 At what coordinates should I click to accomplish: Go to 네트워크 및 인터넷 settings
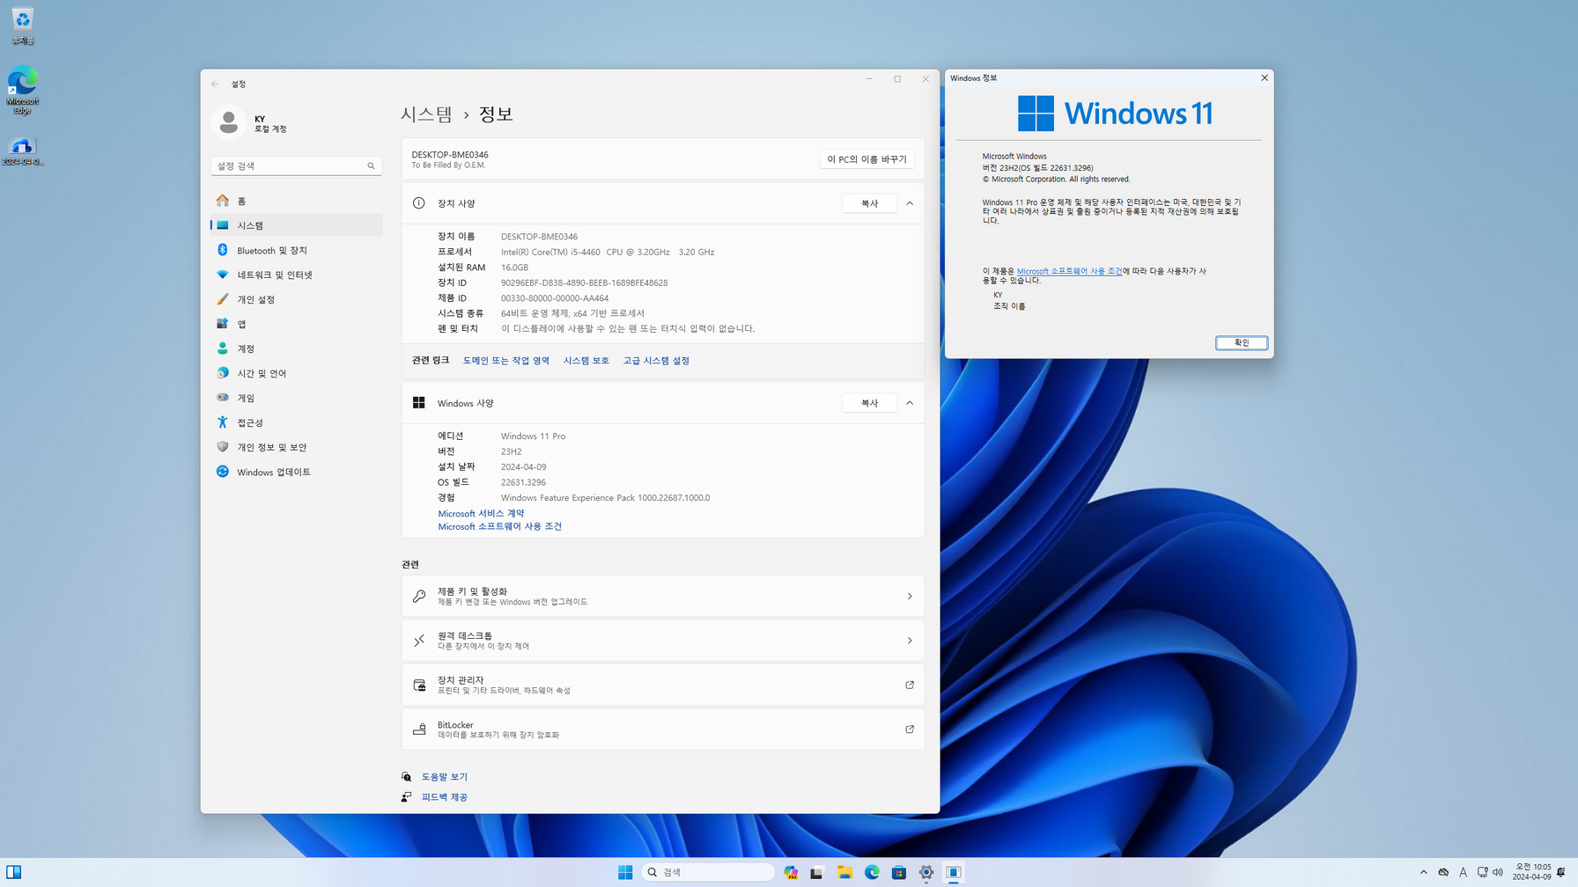pos(296,275)
